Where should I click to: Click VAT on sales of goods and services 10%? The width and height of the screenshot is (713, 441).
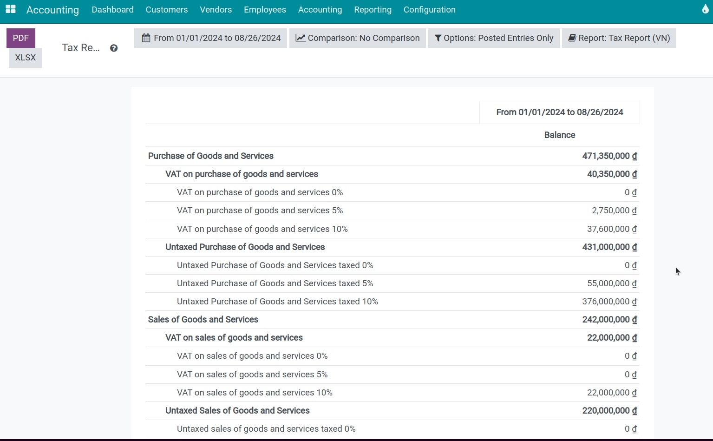255,393
